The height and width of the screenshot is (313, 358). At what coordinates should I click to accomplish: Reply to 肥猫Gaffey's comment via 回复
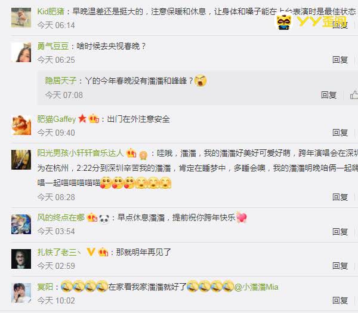[340, 133]
